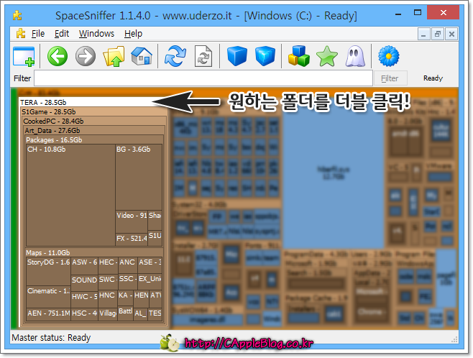This screenshot has height=358, width=473.
Task: Select the ASE block in Maps
Action: 150,265
